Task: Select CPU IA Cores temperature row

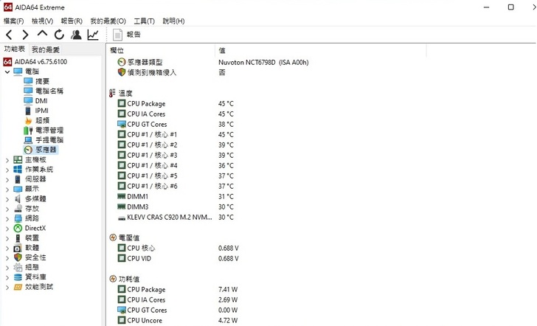Action: pos(176,114)
